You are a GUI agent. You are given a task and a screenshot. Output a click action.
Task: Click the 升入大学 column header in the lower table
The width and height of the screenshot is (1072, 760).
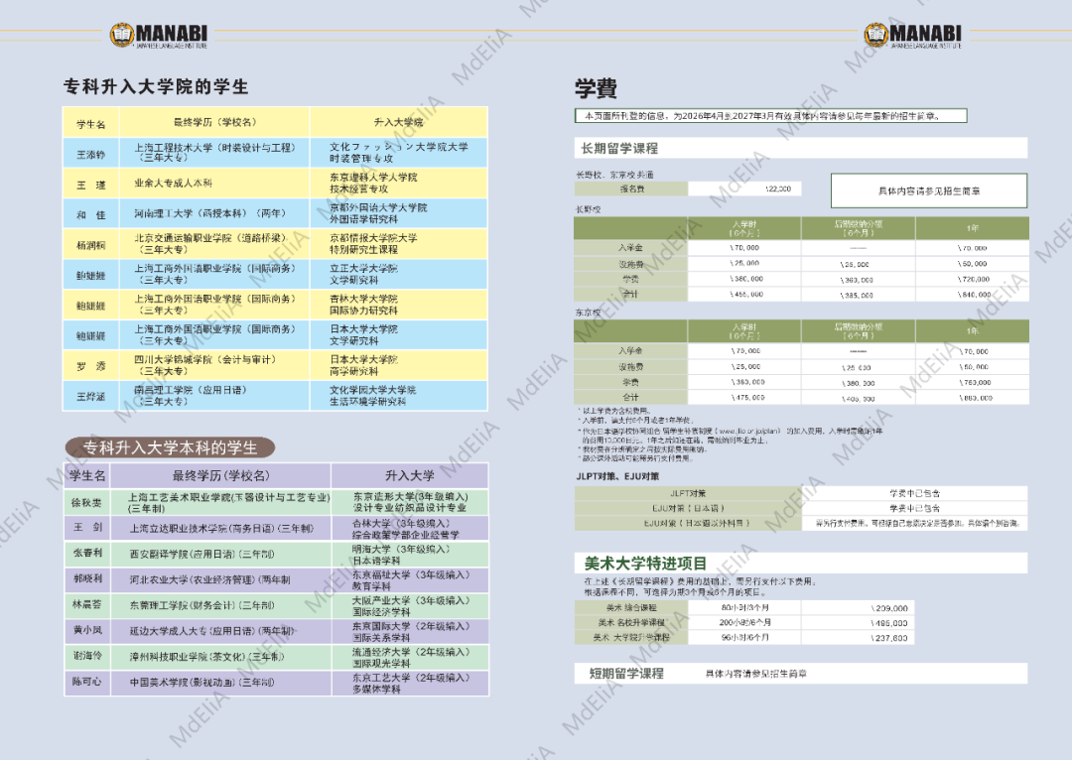coord(409,475)
